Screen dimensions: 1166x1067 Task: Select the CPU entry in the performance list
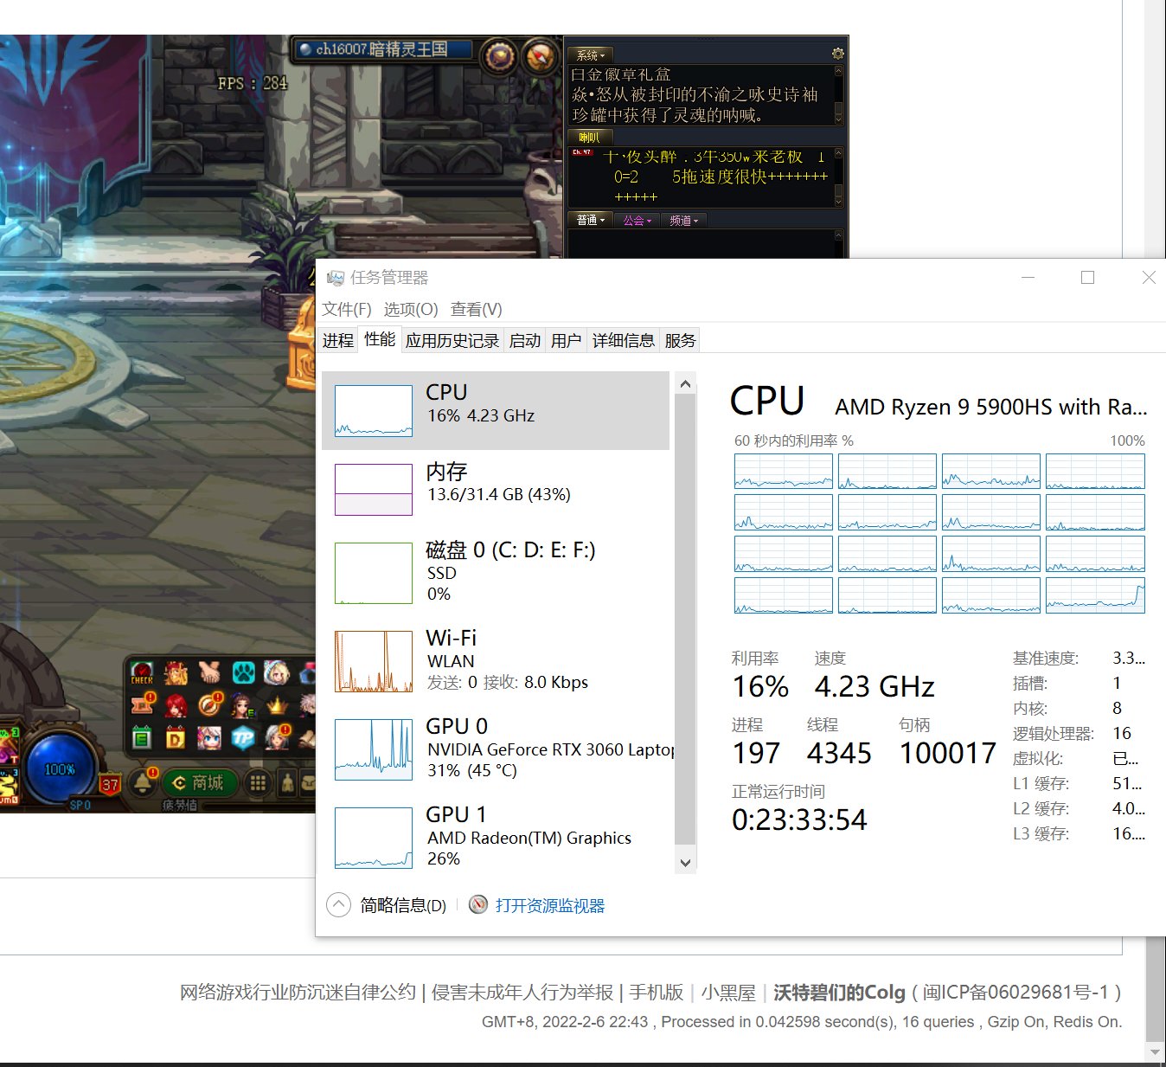(x=496, y=410)
